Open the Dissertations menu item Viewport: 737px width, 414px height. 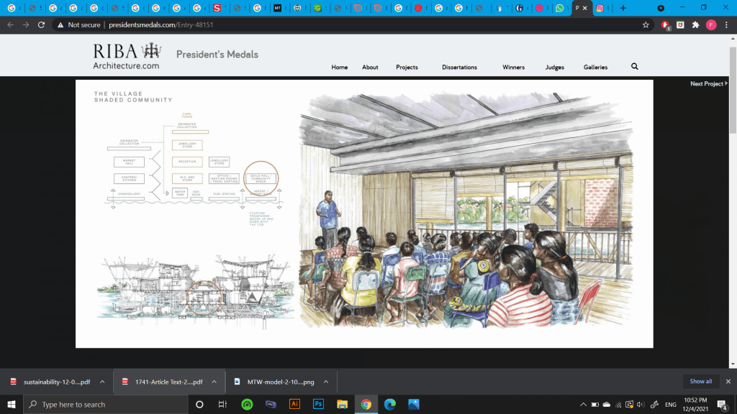pos(459,67)
